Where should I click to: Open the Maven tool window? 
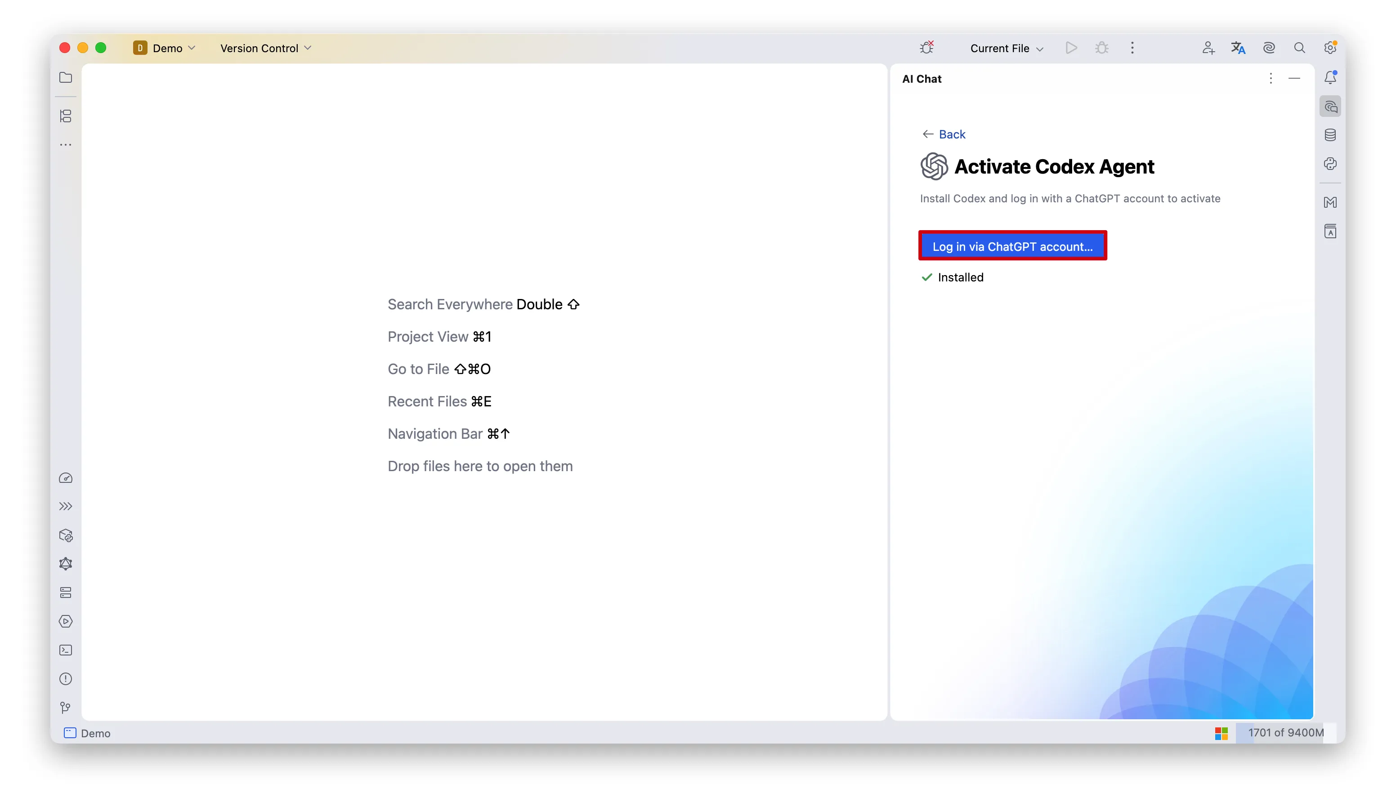pos(1330,203)
